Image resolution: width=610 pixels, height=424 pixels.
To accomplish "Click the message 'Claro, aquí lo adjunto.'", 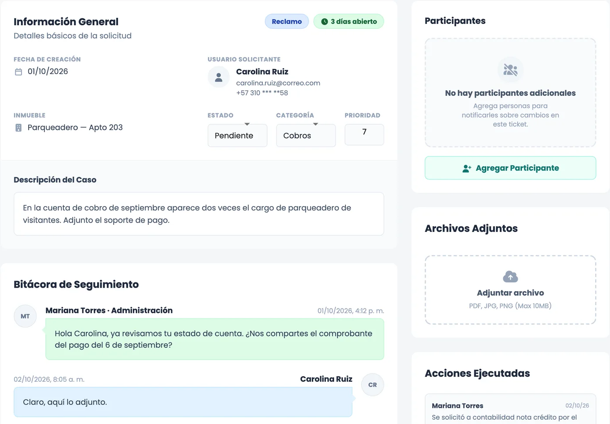I will pos(183,402).
